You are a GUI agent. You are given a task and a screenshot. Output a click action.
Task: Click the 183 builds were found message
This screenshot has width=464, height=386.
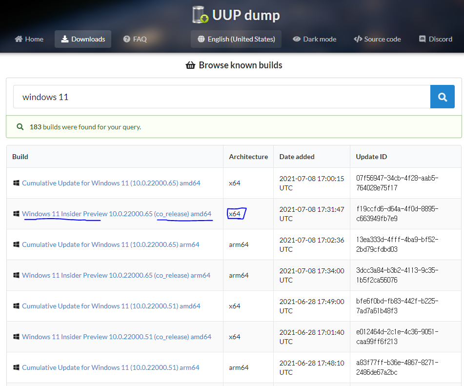pyautogui.click(x=85, y=127)
